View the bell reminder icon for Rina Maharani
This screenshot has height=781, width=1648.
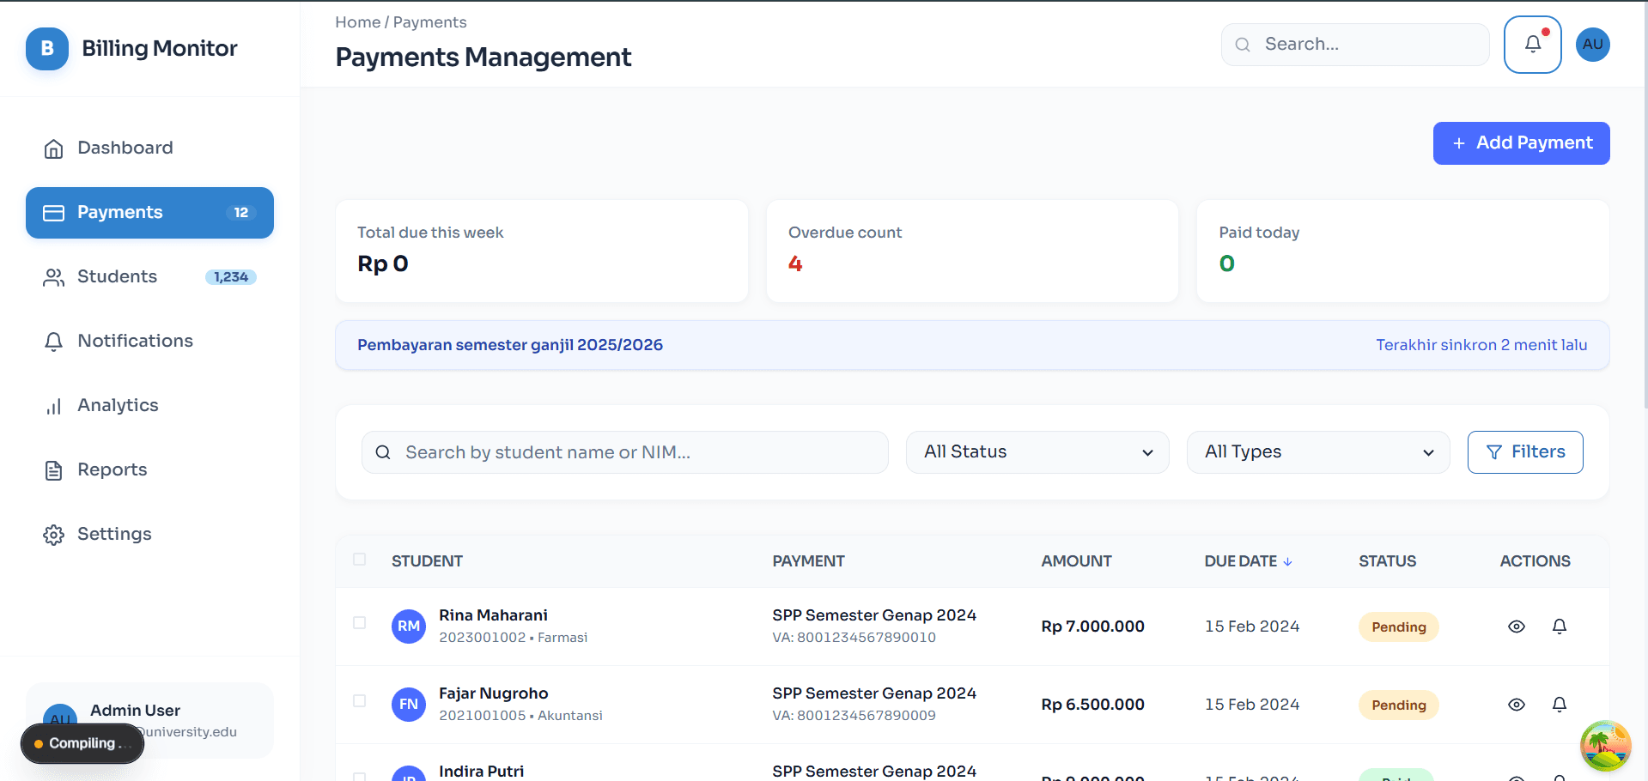click(1560, 627)
